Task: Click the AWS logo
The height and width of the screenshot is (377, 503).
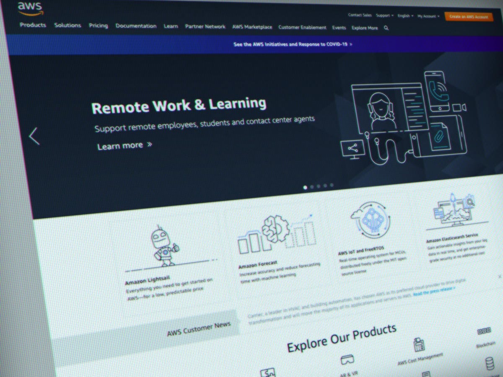Action: [30, 9]
